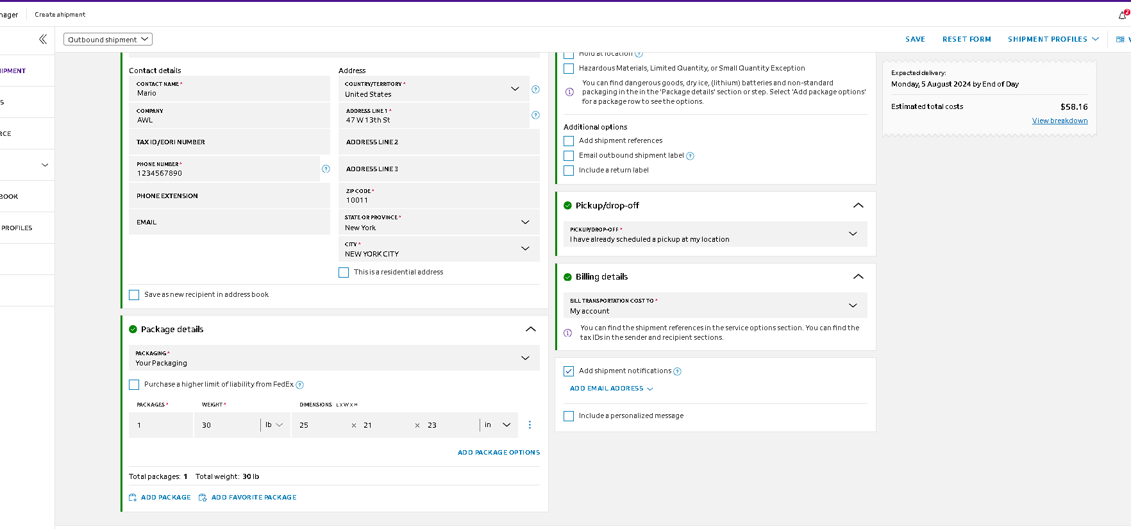Click Company field
Image resolution: width=1131 pixels, height=529 pixels.
point(230,115)
